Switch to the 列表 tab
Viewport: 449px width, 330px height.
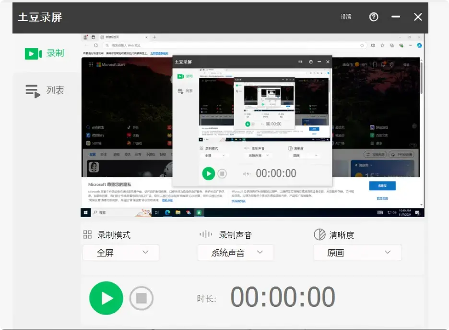(46, 89)
